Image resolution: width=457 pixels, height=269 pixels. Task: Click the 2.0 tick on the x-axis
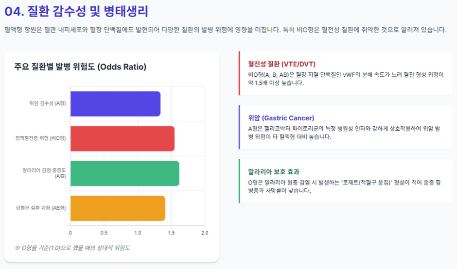tap(205, 233)
